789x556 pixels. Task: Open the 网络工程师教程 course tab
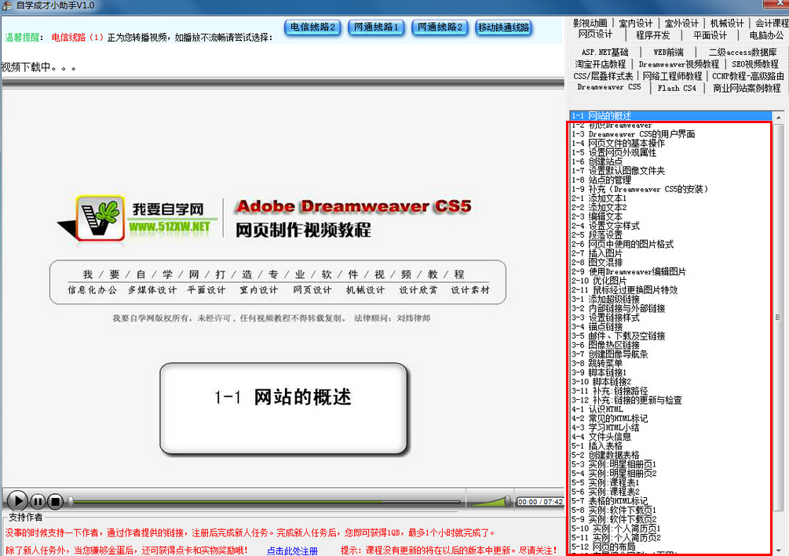(x=672, y=76)
